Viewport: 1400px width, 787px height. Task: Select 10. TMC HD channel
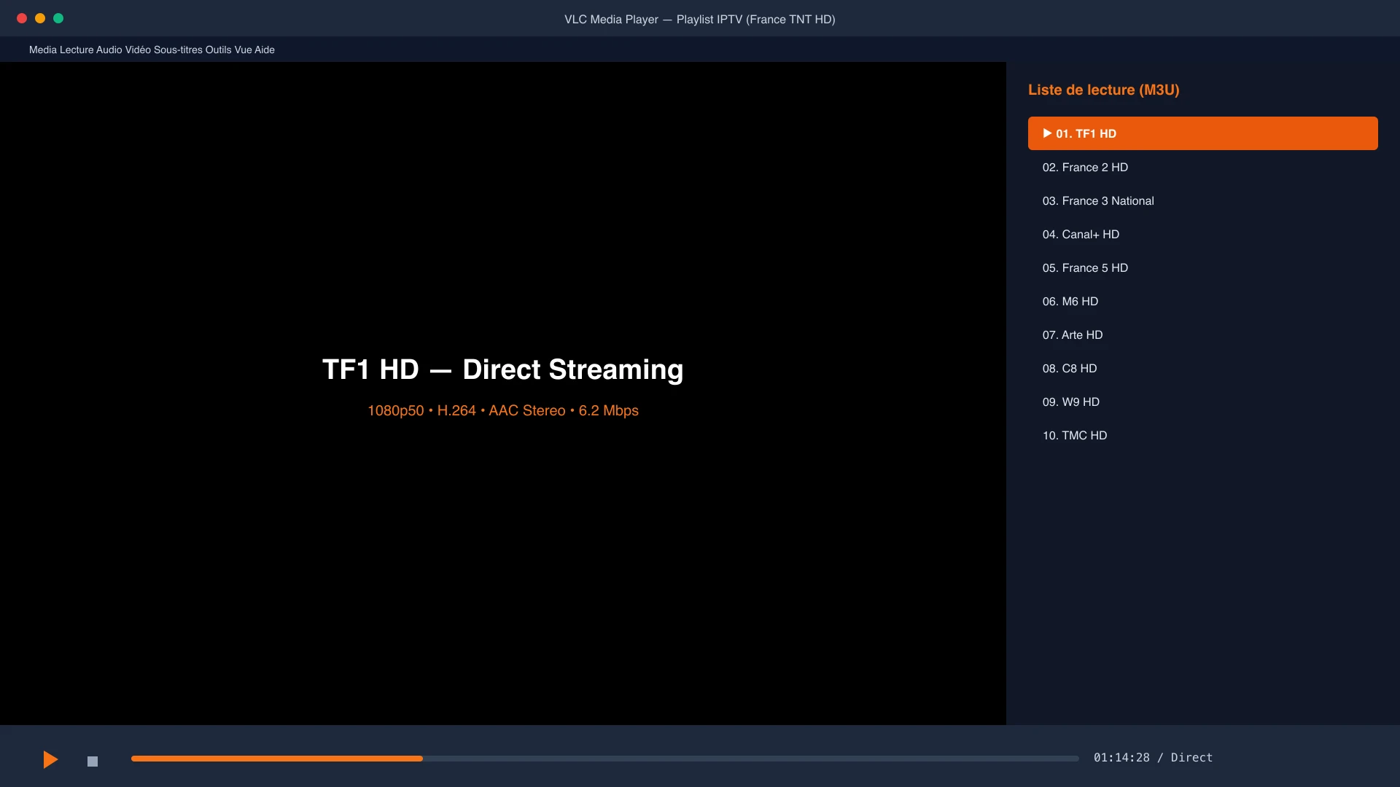[x=1202, y=435]
